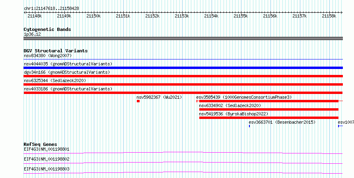The width and height of the screenshot is (354, 178).
Task: Open the nsv6334902 (Sedlazeck2020) label
Action: click(230, 105)
